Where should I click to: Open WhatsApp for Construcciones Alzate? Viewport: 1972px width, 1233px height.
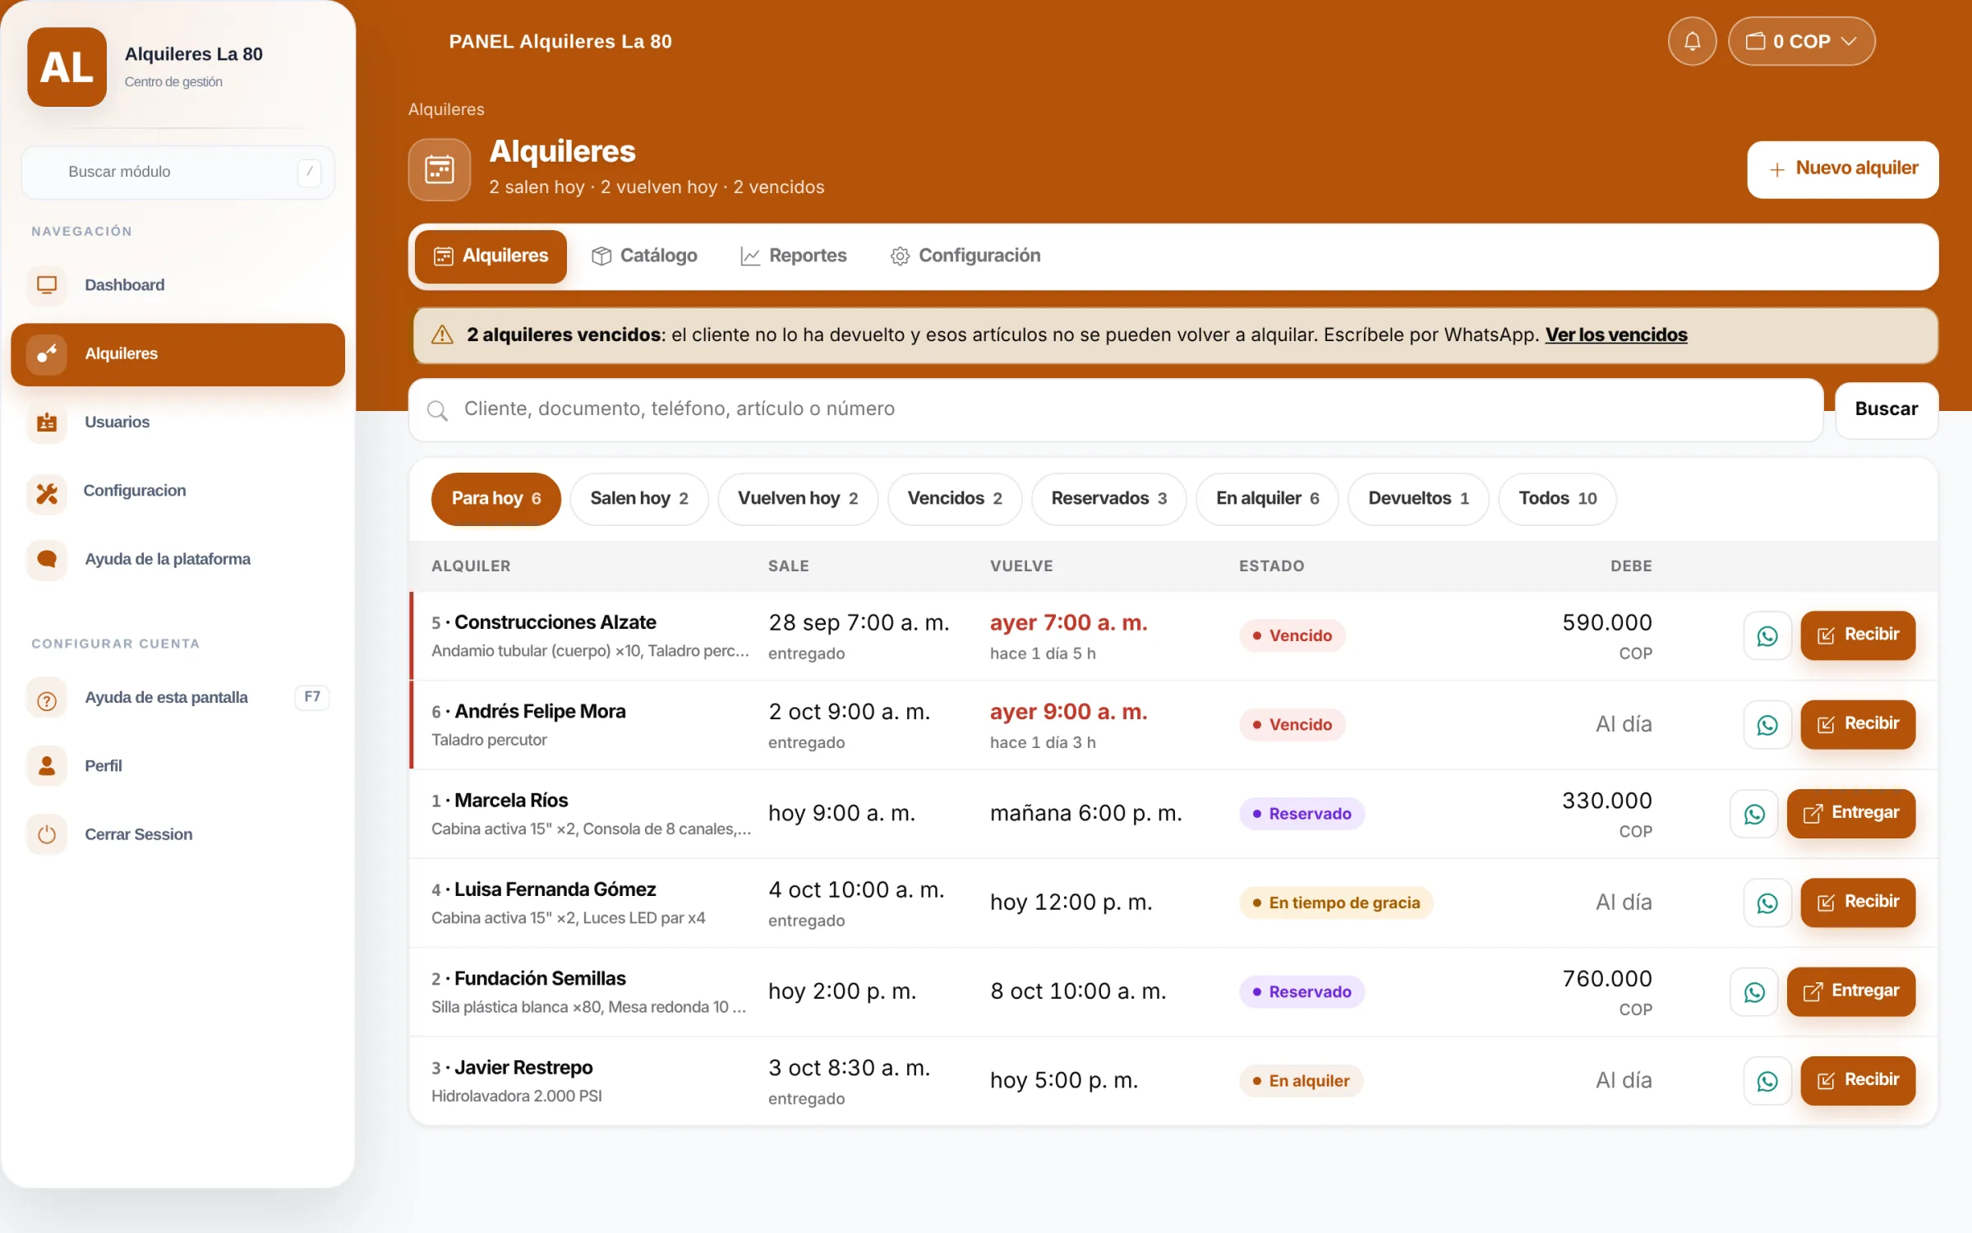1767,635
